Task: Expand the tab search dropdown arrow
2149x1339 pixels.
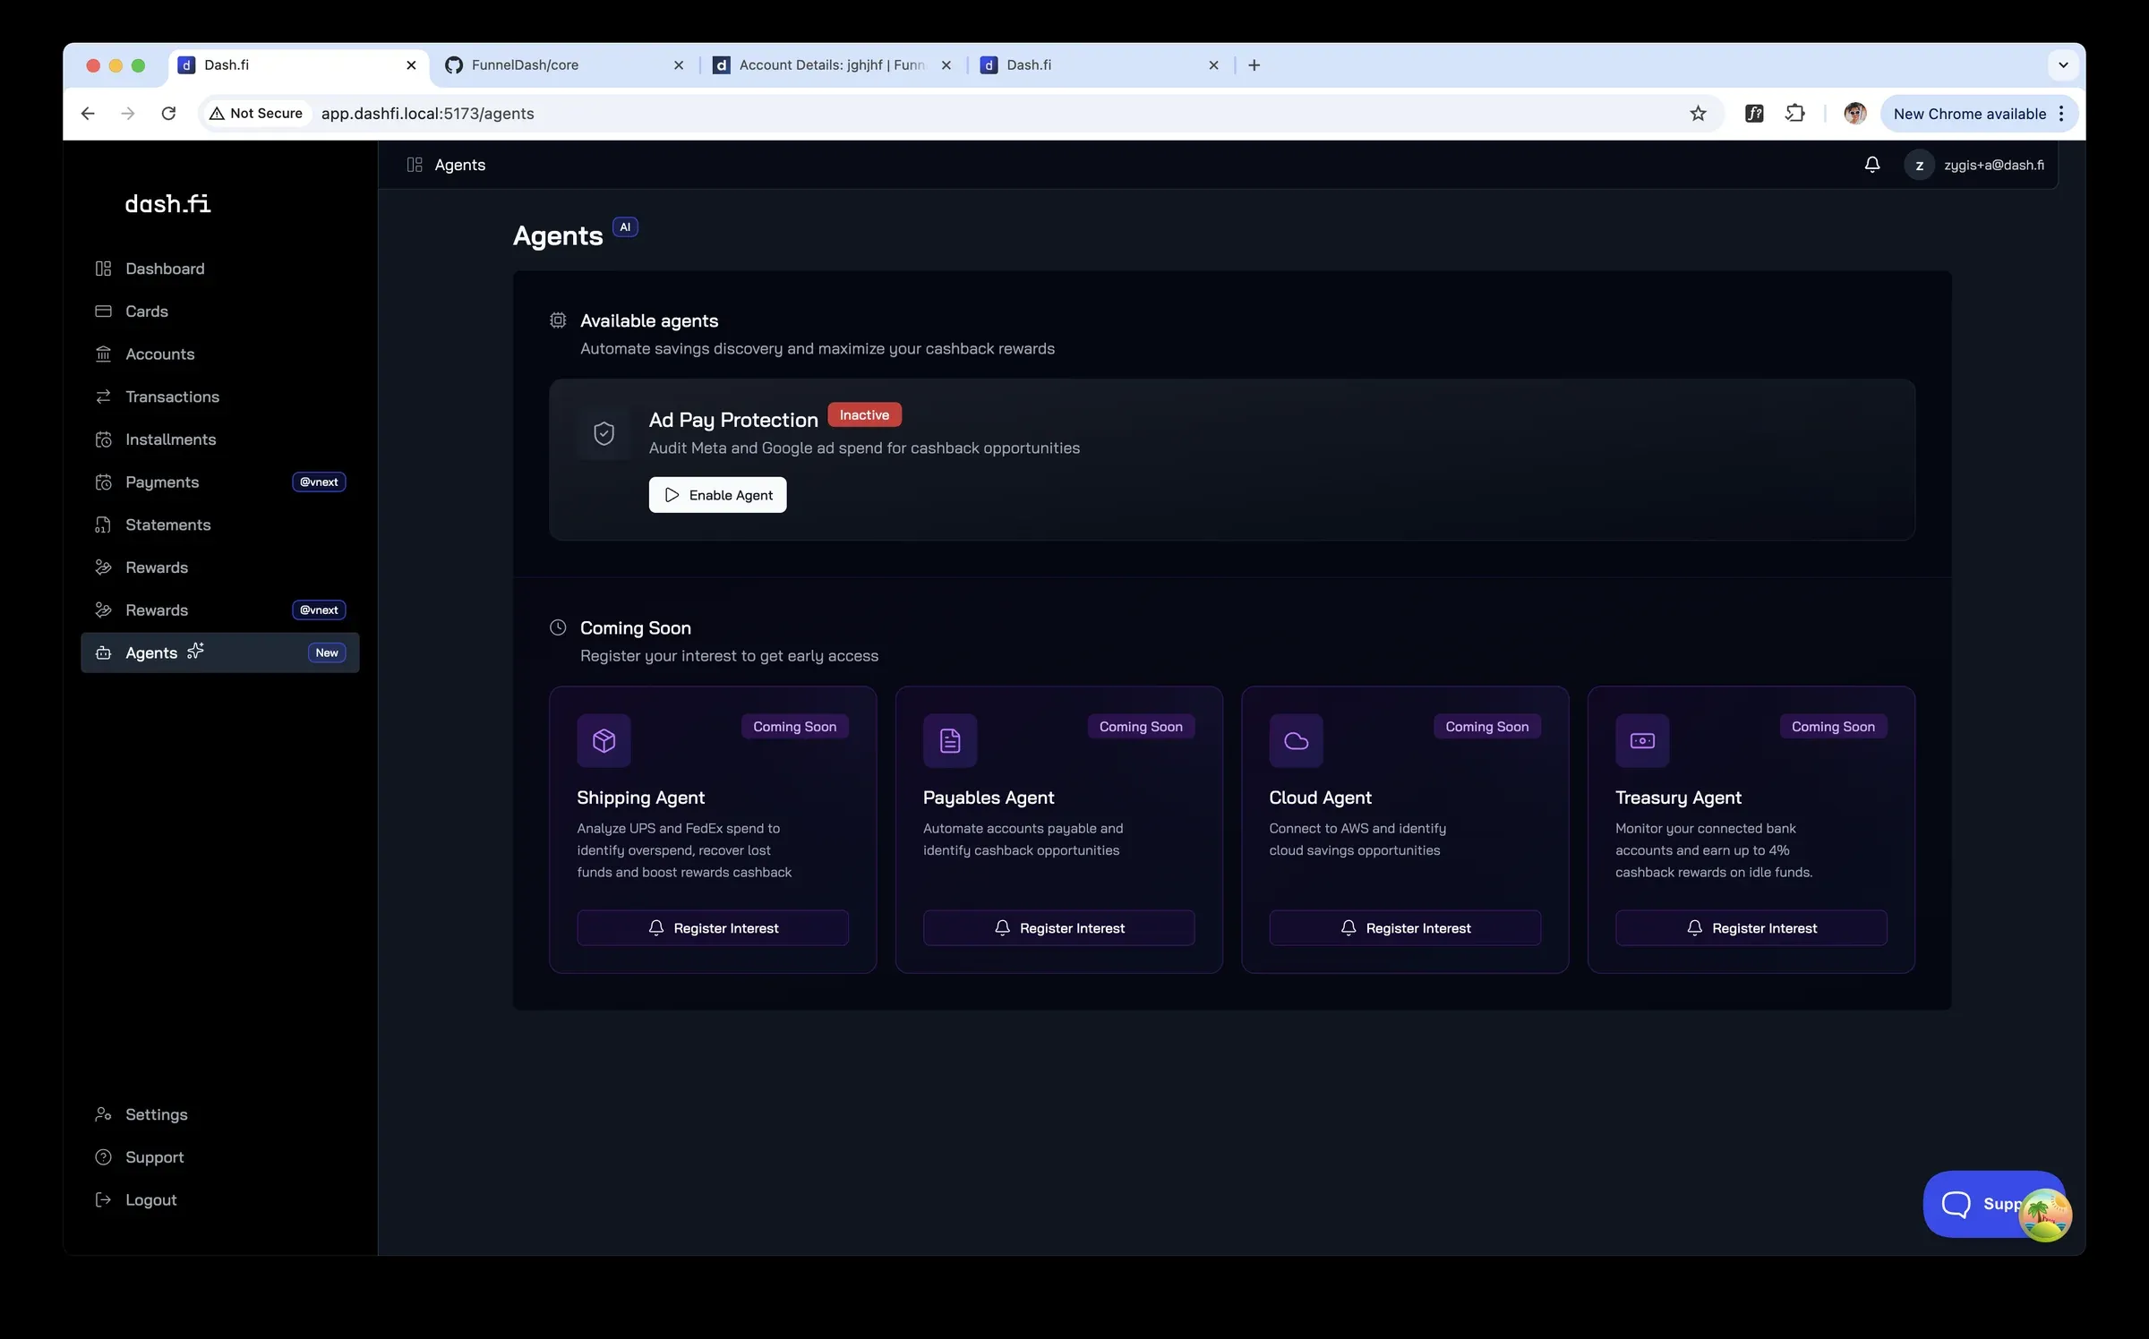Action: [x=2063, y=65]
